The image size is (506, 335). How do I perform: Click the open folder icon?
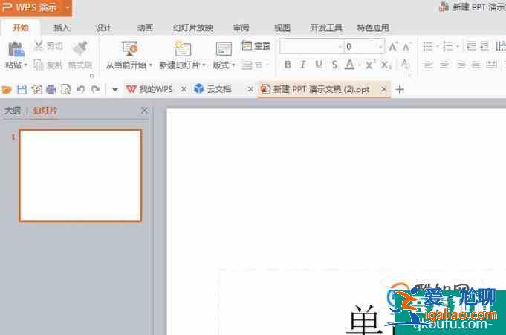[x=7, y=89]
